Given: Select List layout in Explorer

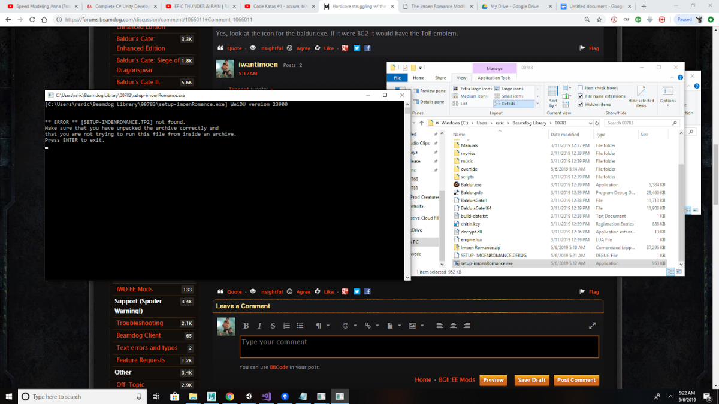Looking at the screenshot, I should click(x=460, y=104).
